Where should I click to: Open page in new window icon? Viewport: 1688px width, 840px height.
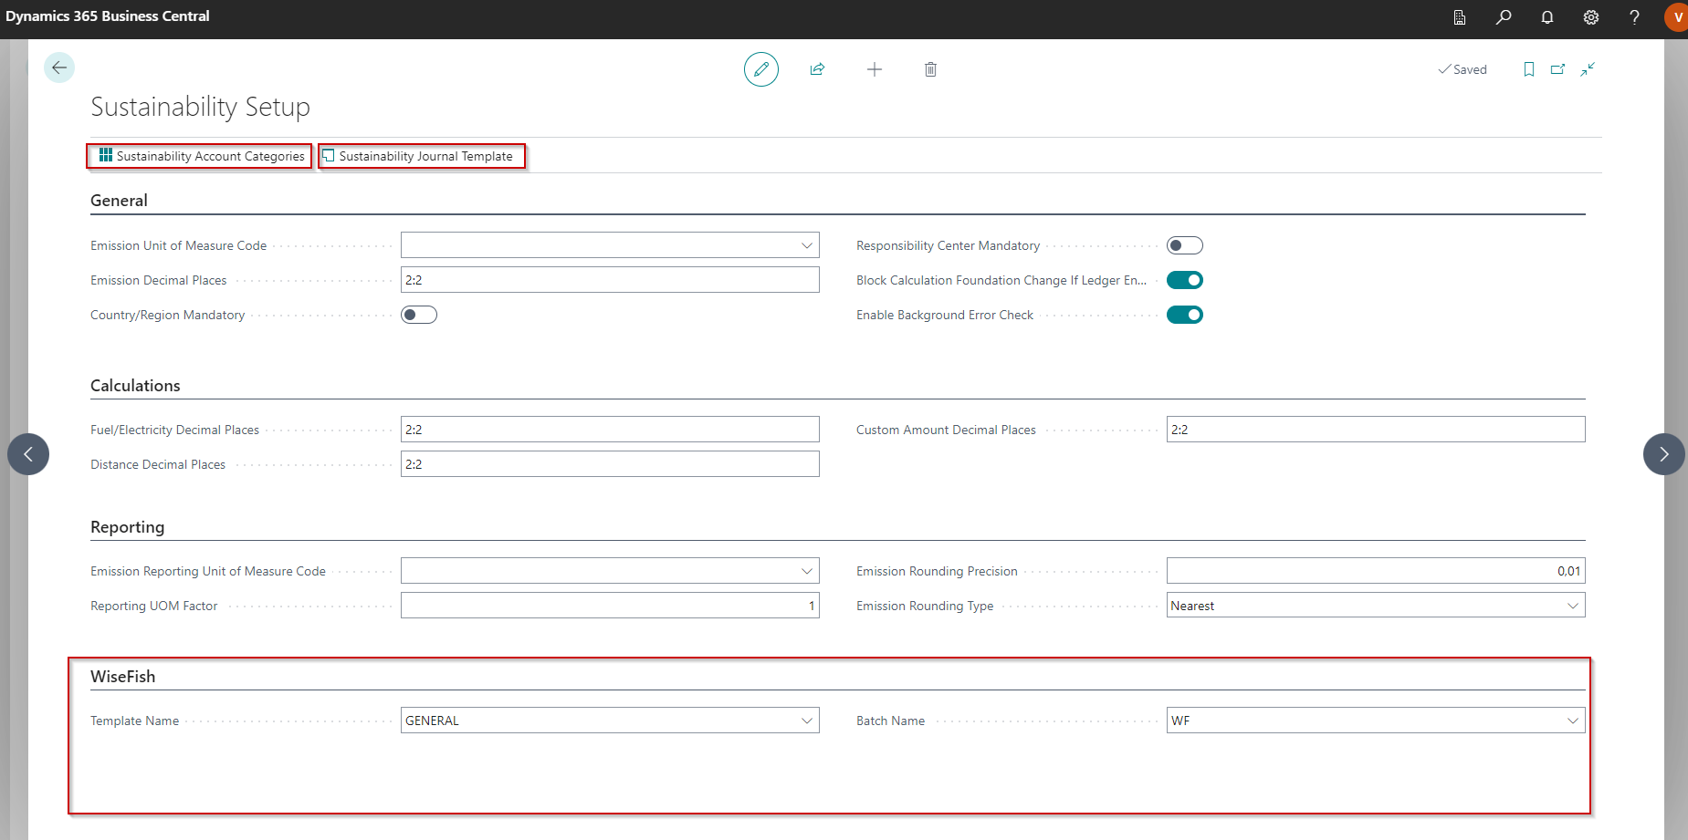[1557, 69]
